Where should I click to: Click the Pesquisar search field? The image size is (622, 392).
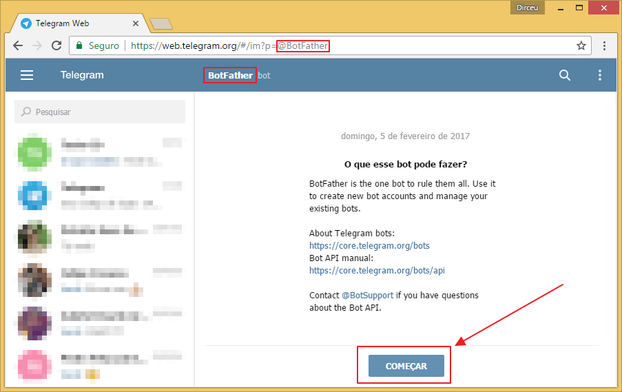(x=100, y=112)
